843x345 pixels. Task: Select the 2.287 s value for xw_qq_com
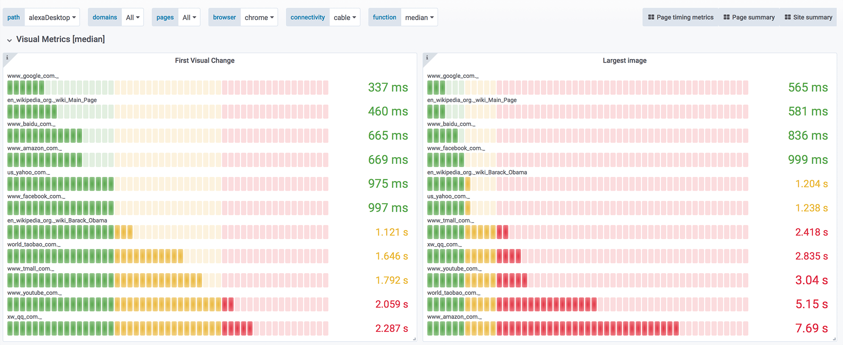[x=391, y=329]
